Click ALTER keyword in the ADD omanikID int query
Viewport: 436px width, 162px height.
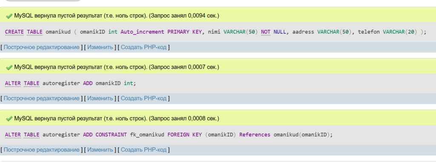[x=13, y=83]
